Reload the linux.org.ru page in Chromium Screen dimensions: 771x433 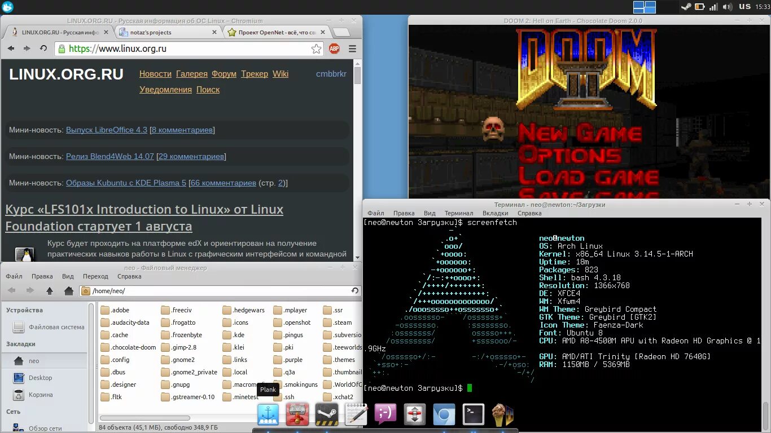[43, 48]
